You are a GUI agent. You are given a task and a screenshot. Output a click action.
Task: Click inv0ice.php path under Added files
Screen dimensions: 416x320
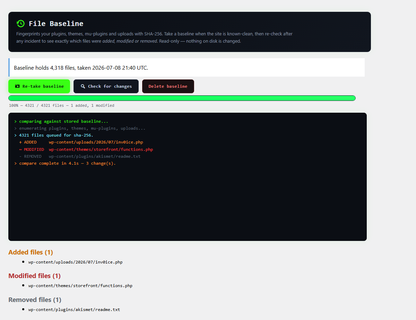pos(76,262)
